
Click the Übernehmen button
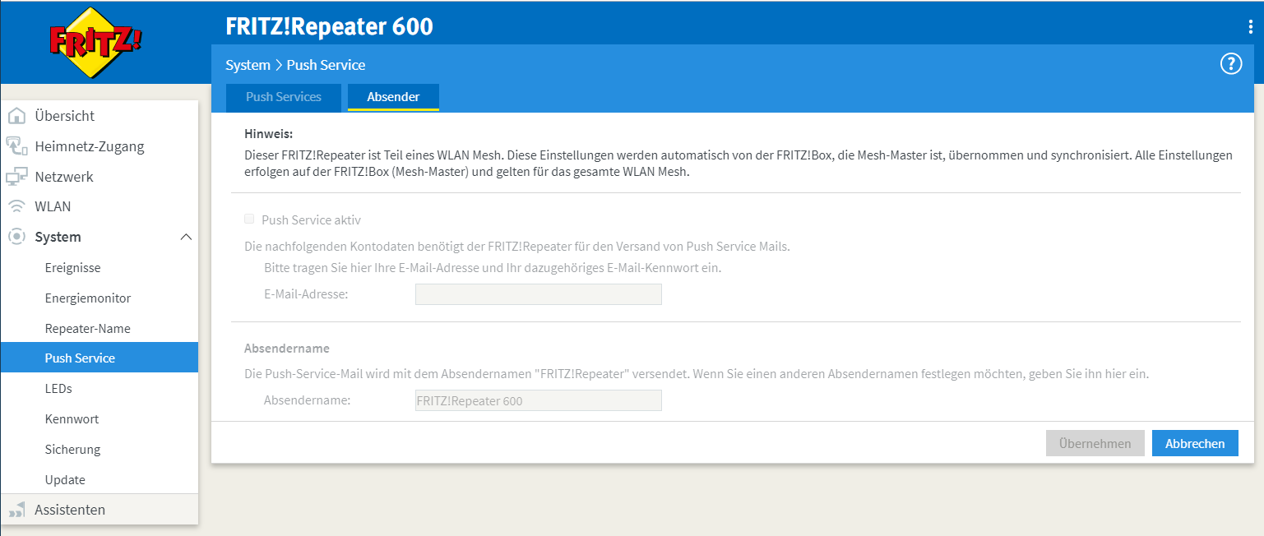(x=1095, y=443)
